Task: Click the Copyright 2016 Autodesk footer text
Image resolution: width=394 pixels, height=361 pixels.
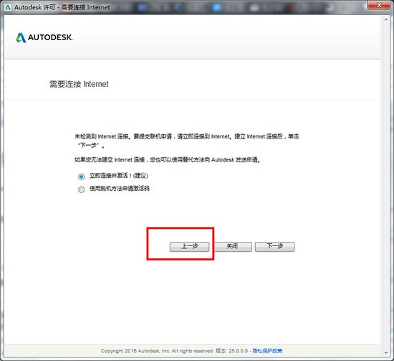Action: (157, 351)
